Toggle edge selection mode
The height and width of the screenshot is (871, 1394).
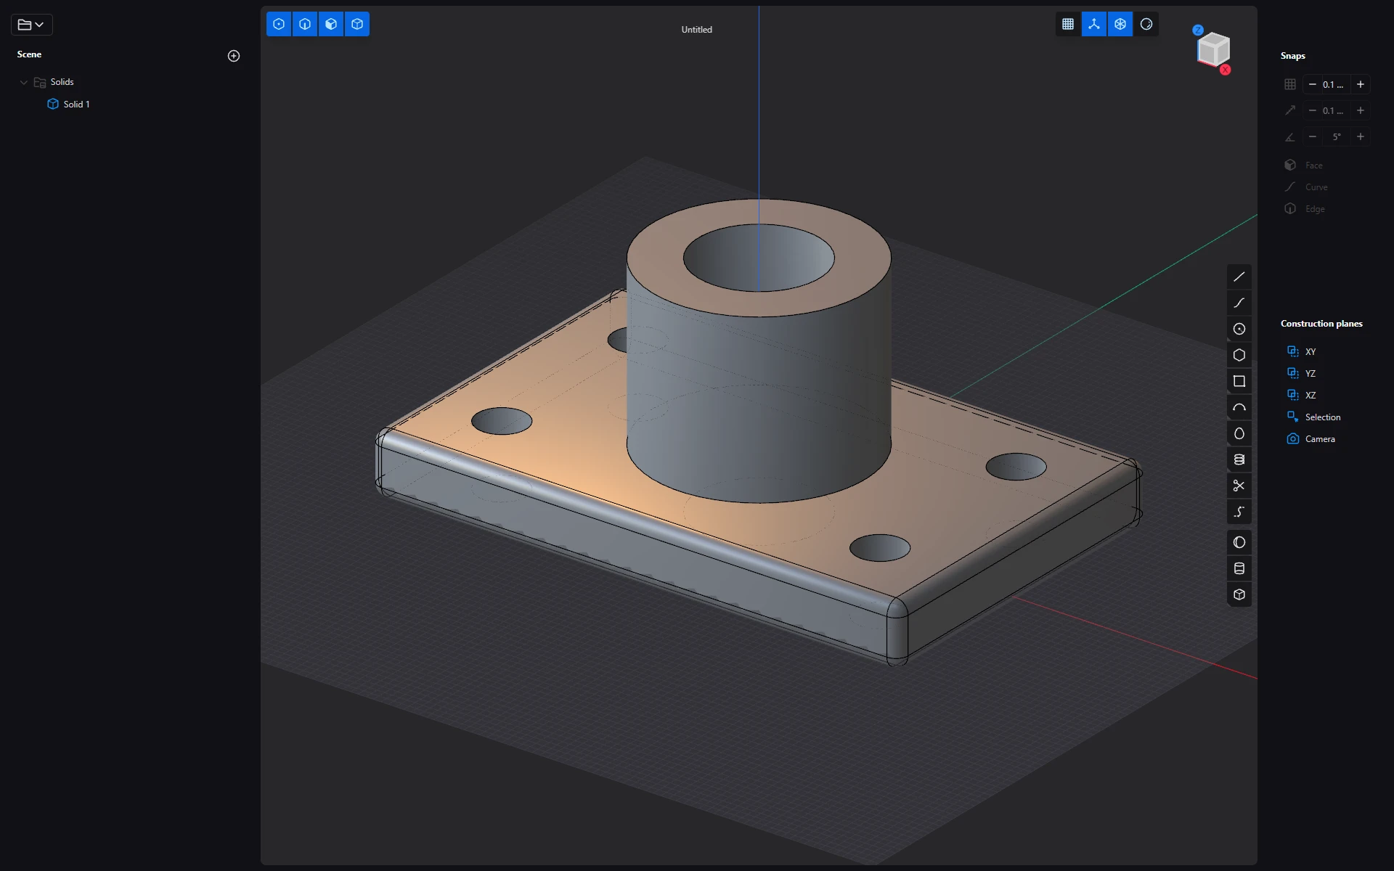(305, 24)
